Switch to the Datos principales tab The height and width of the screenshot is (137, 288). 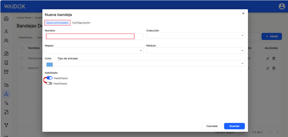57,23
